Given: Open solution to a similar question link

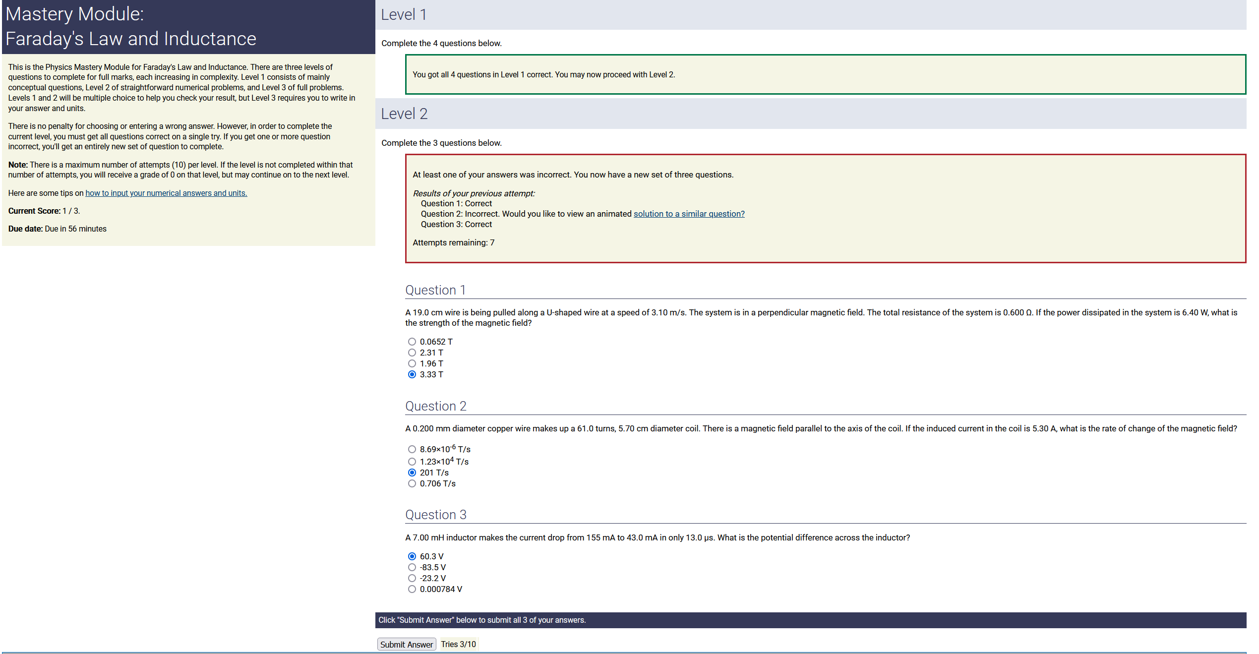Looking at the screenshot, I should [x=689, y=214].
